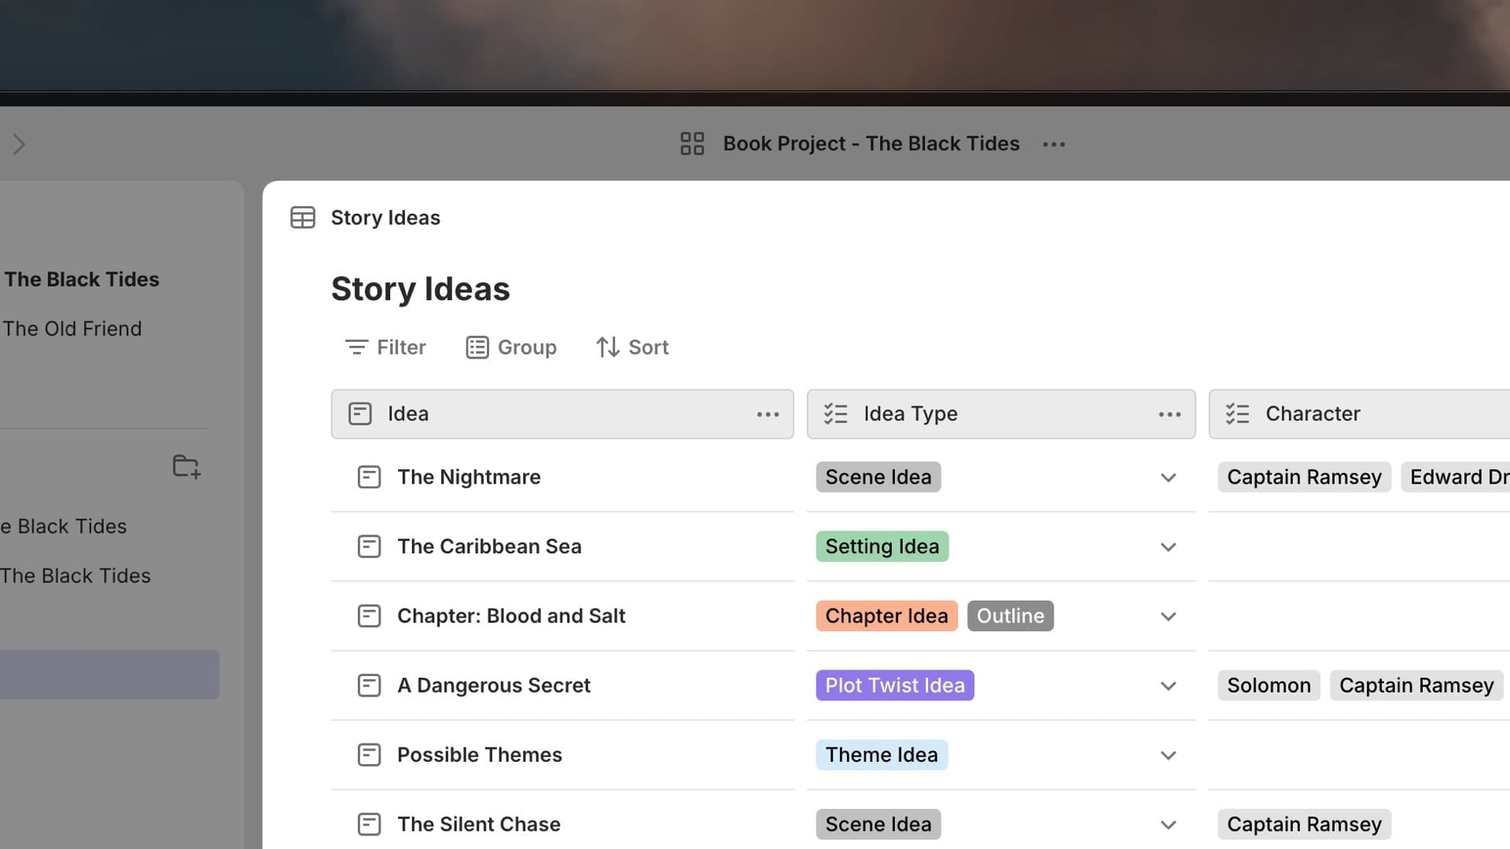
Task: Click the grid icon beside Book Project title
Action: [x=691, y=144]
